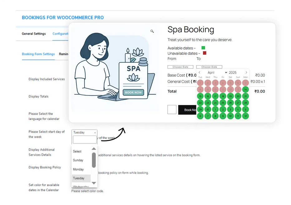
Task: Pick April 22 in calendar
Action: (200, 103)
